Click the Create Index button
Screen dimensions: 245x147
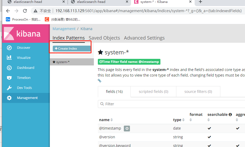point(72,49)
